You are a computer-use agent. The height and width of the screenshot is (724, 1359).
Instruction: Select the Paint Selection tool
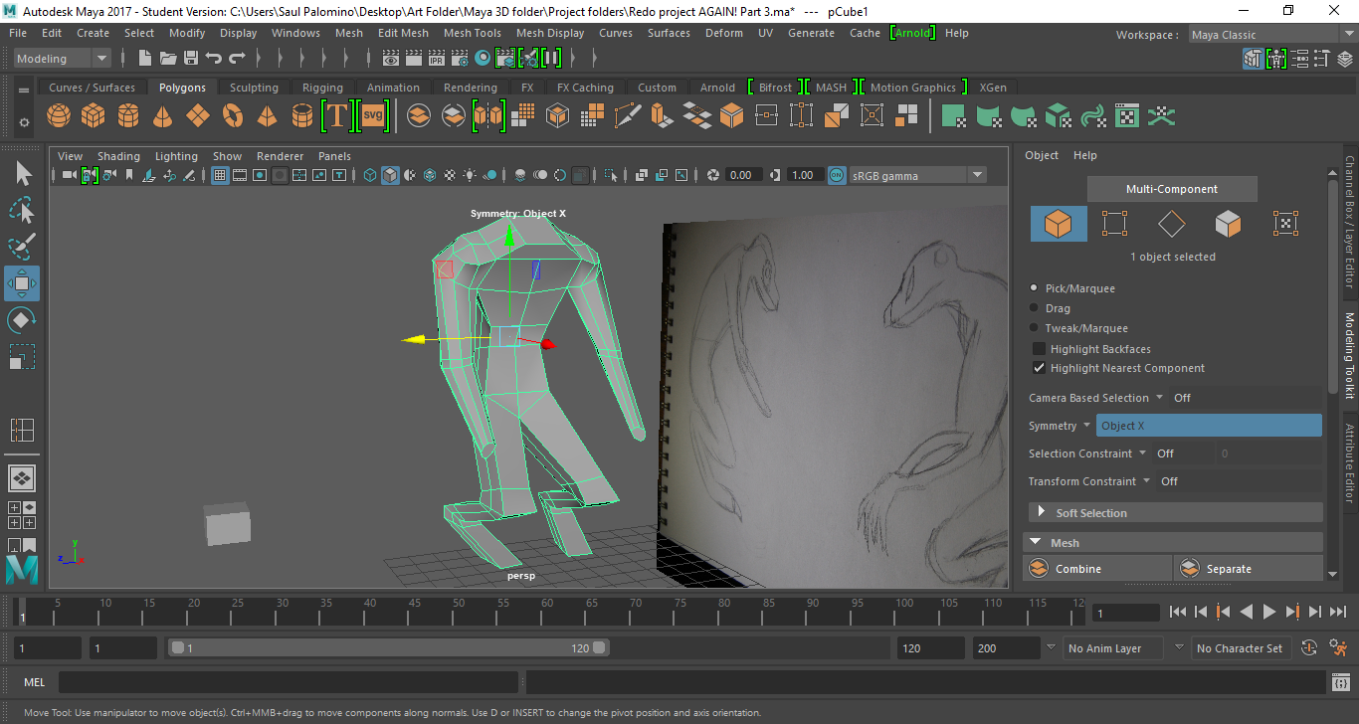21,247
